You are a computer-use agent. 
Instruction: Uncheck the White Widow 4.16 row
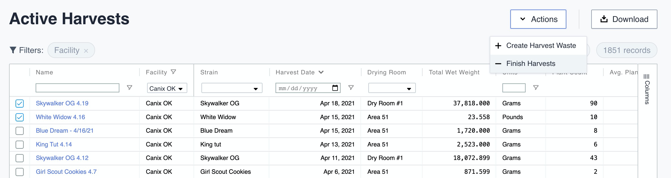[20, 117]
